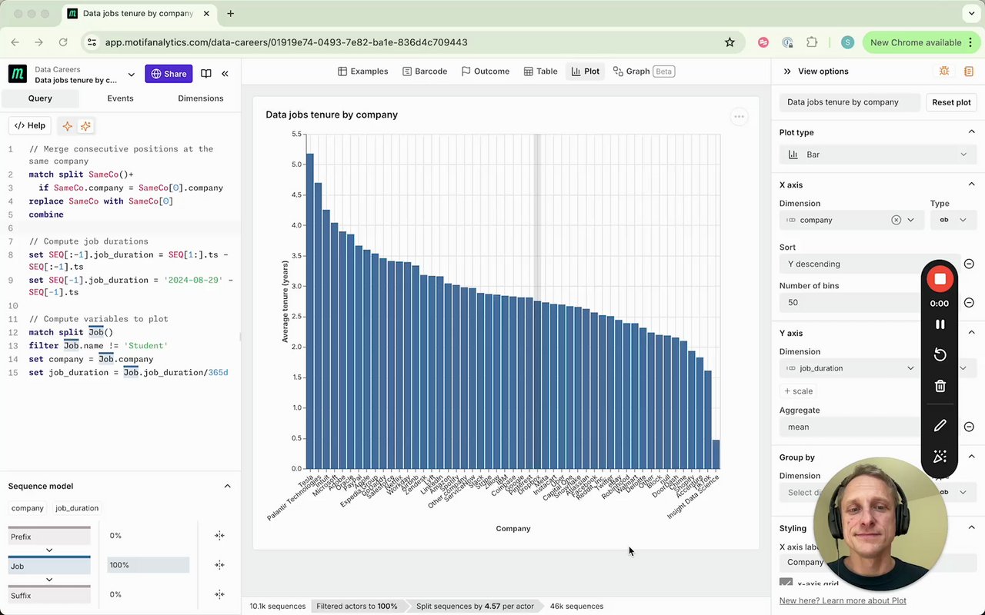Collapse the Plot type section
Viewport: 985px width, 615px height.
point(971,132)
